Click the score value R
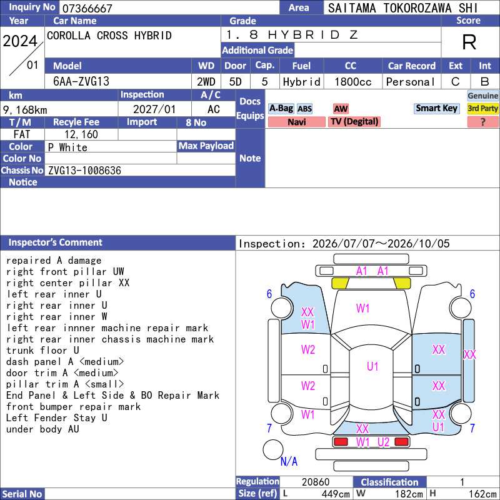Screen dimensions: 500x500 pos(469,42)
